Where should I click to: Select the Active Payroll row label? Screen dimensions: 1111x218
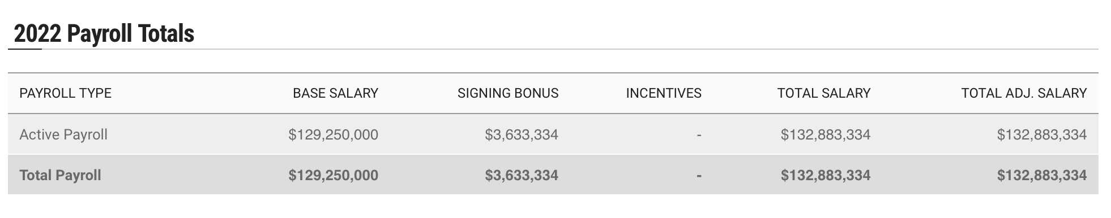[63, 134]
